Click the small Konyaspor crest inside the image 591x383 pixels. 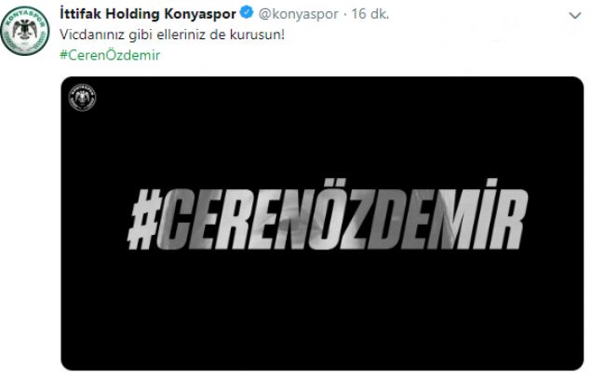pos(82,97)
